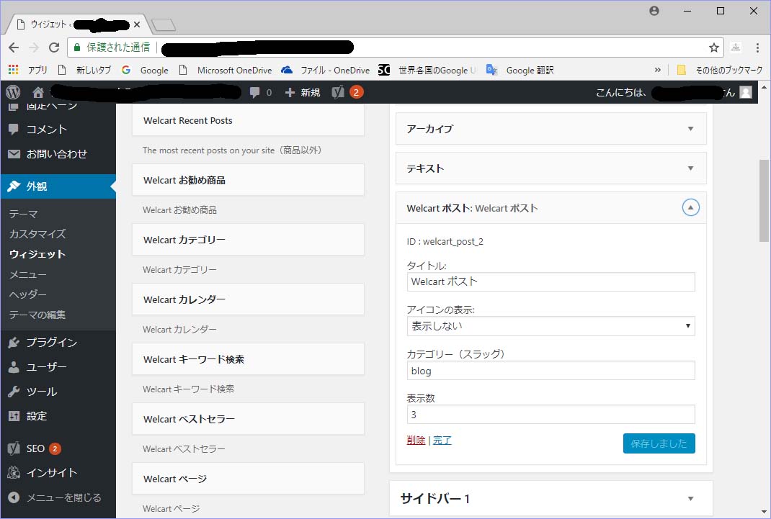Open a new browser tab
771x519 pixels.
tap(164, 24)
